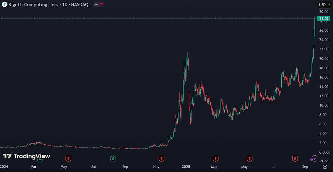Image resolution: width=333 pixels, height=172 pixels.
Task: Click the 14.00 price axis label
Action: [324, 87]
